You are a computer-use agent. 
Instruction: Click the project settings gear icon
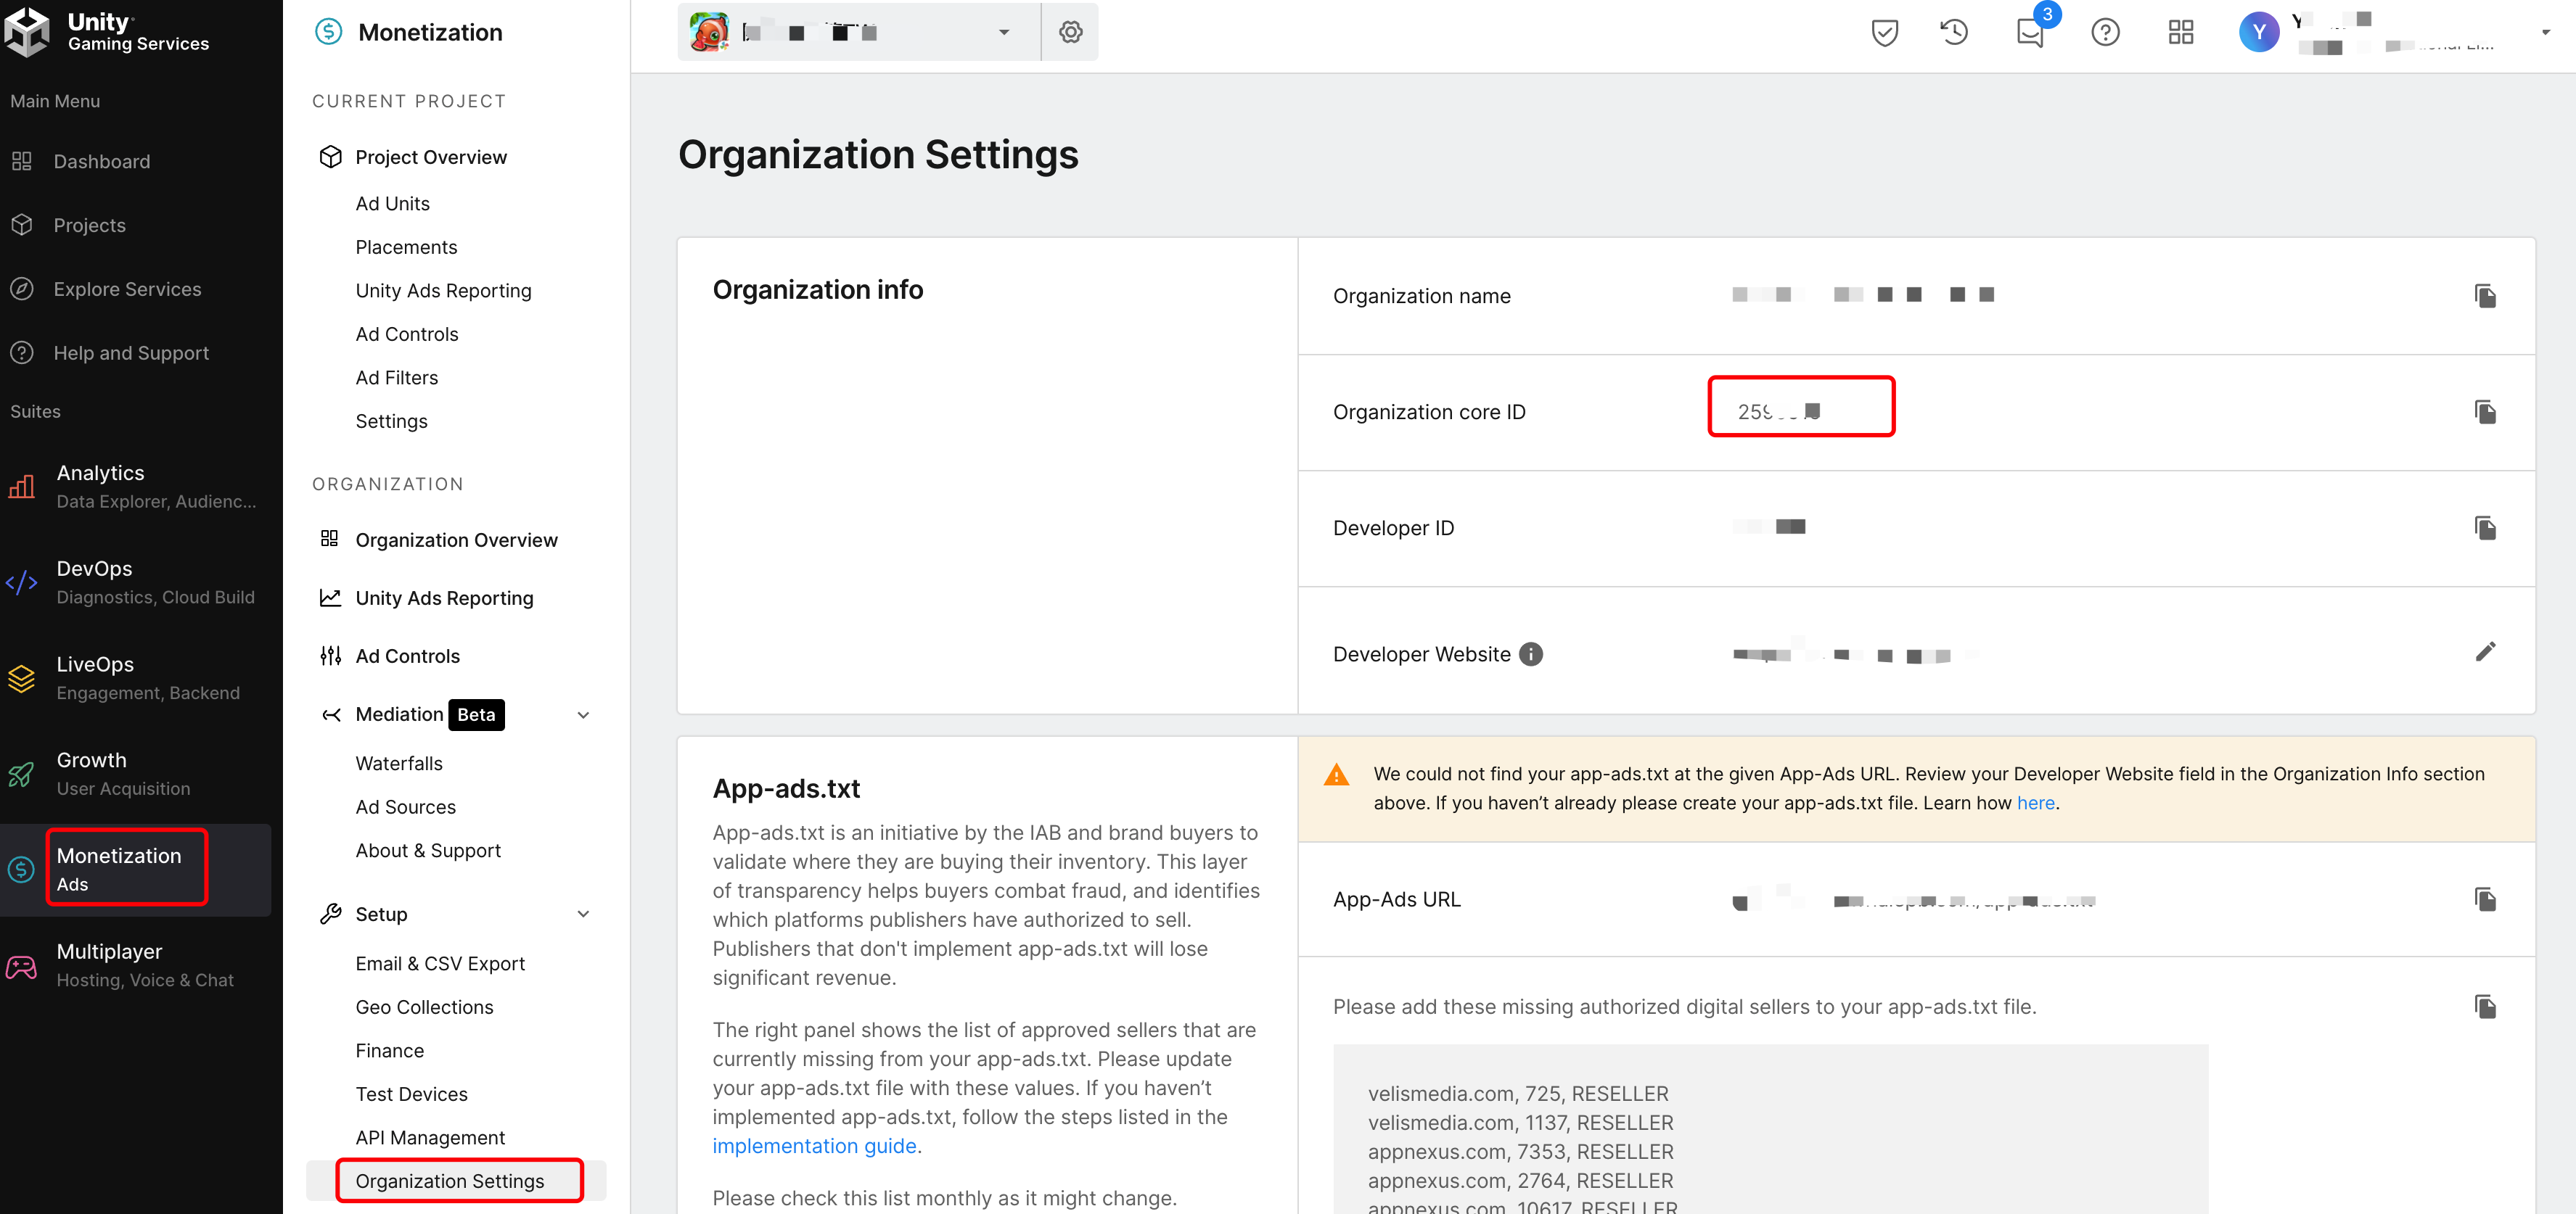[x=1071, y=32]
